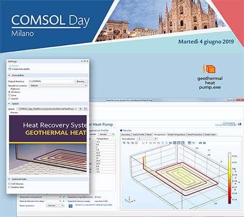Click the second green view-plane icon
Screen dimensions: 244x217
[154, 143]
